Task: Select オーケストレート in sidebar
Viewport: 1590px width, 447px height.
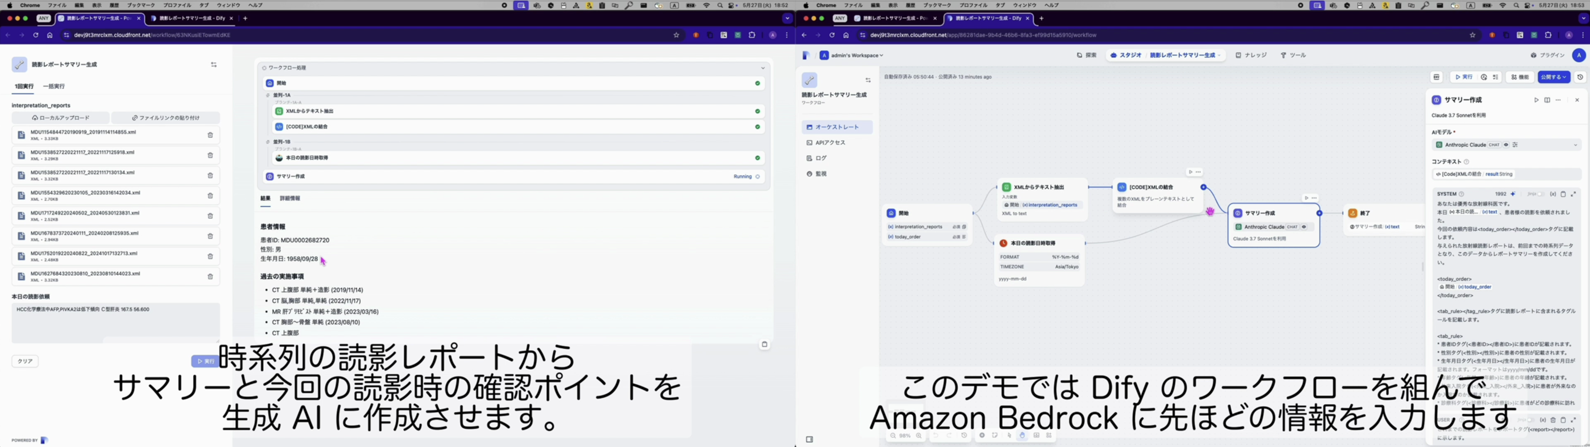Action: point(837,127)
